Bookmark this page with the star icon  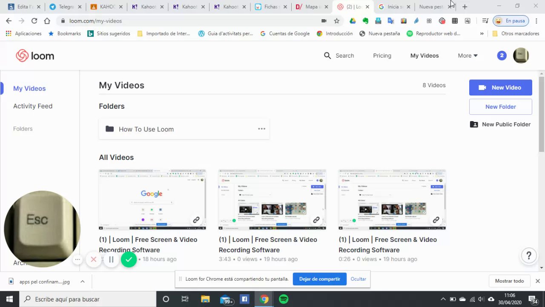click(x=337, y=21)
